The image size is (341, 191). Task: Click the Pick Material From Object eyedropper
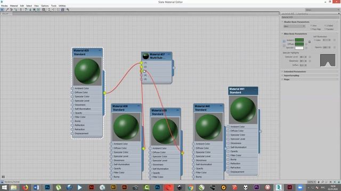click(7, 10)
